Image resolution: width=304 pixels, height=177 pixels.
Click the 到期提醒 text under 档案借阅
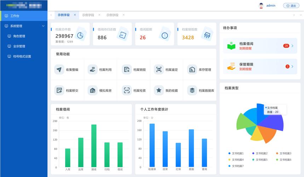pyautogui.click(x=245, y=48)
